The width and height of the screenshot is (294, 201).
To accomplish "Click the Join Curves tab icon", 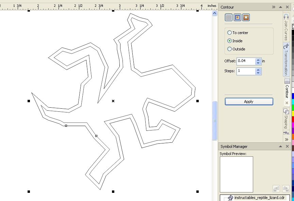I will tap(286, 17).
